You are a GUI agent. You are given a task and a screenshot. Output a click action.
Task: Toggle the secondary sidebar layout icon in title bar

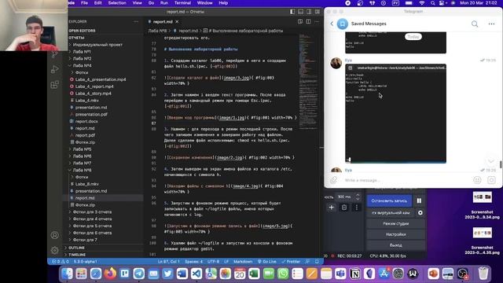pyautogui.click(x=309, y=12)
